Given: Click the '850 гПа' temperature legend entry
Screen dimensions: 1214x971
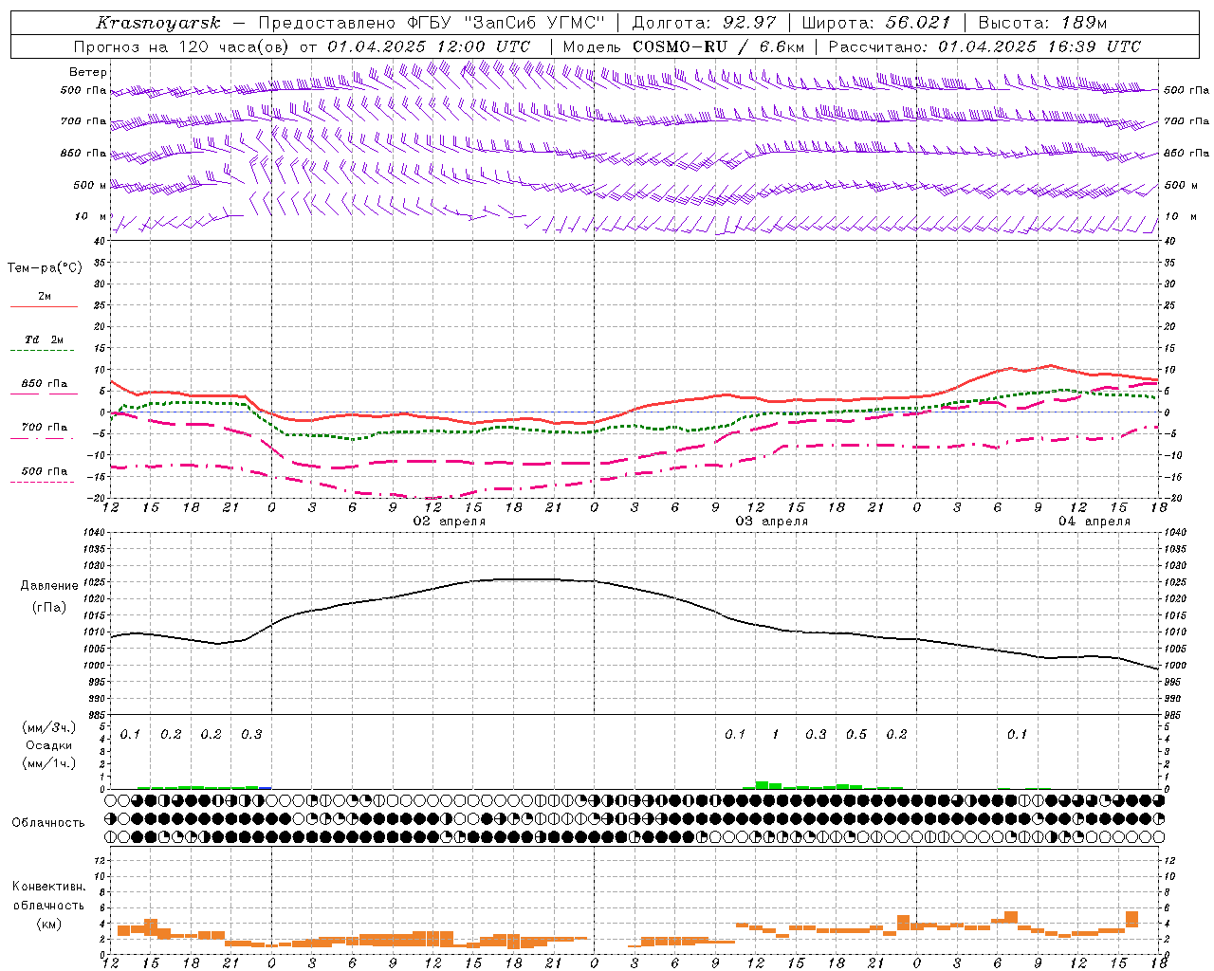Looking at the screenshot, I should pos(44,384).
